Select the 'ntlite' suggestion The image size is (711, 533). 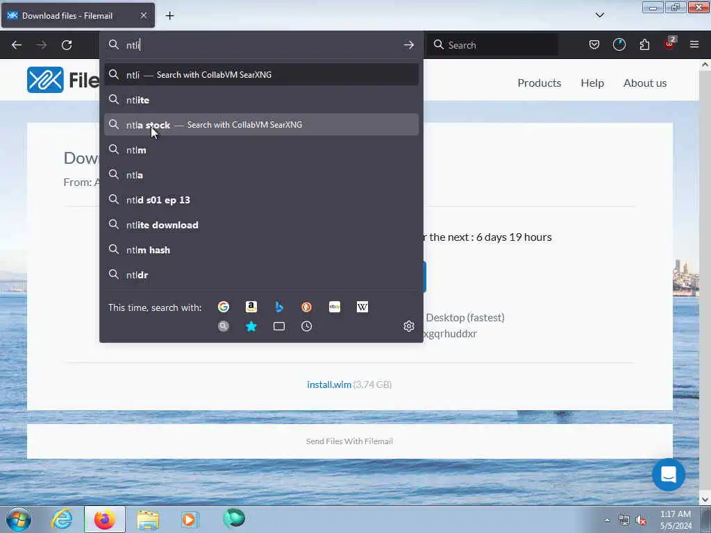[261, 100]
